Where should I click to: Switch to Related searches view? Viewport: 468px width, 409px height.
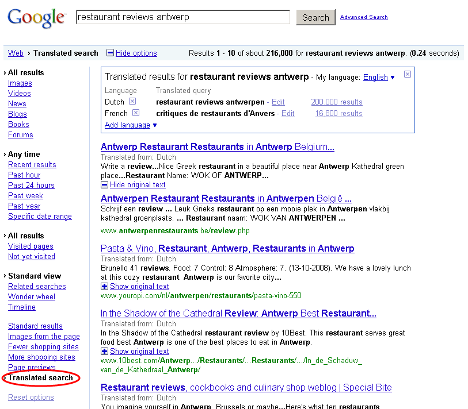click(x=37, y=286)
